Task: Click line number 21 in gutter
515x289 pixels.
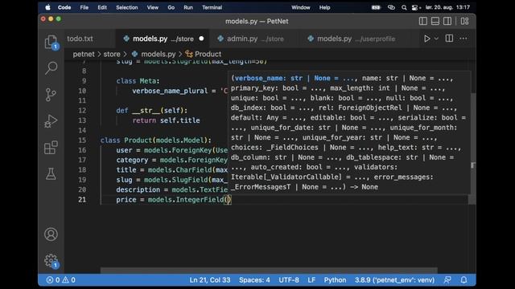Action: point(82,200)
